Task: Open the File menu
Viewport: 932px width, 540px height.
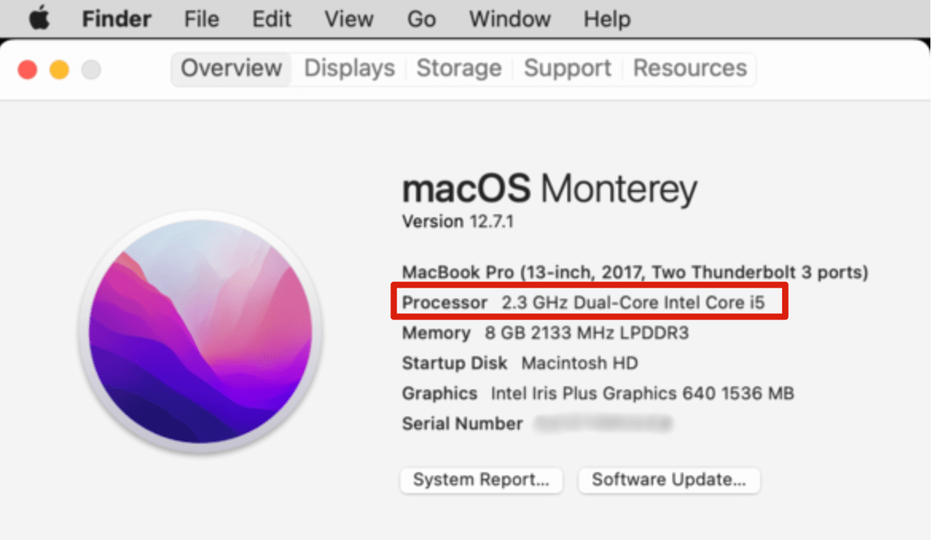Action: (202, 18)
